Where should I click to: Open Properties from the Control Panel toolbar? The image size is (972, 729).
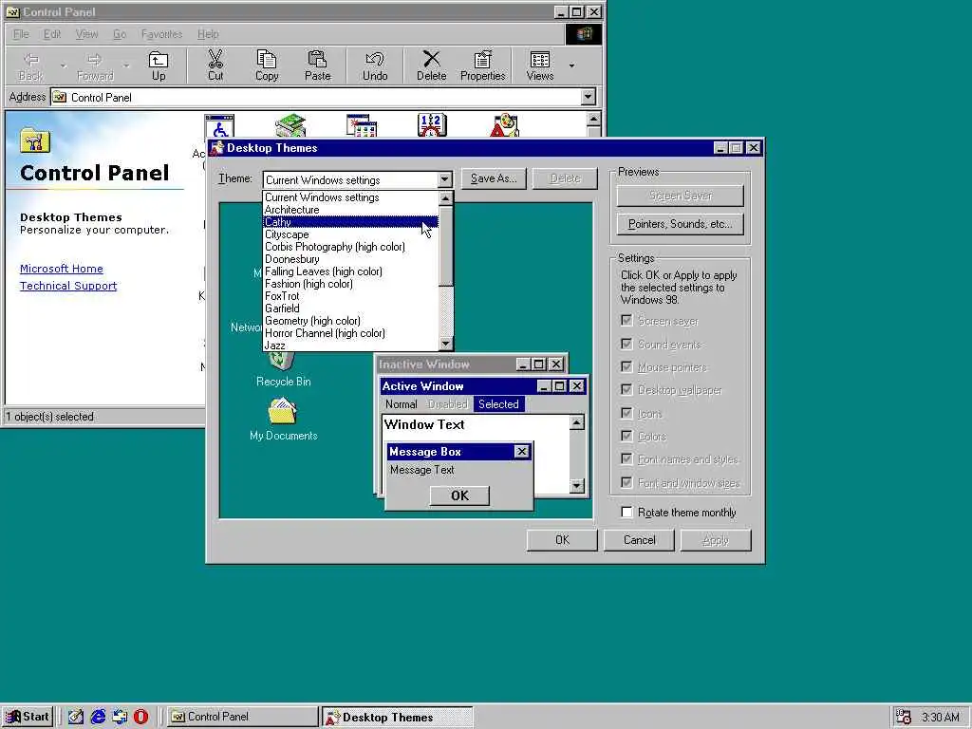click(482, 65)
